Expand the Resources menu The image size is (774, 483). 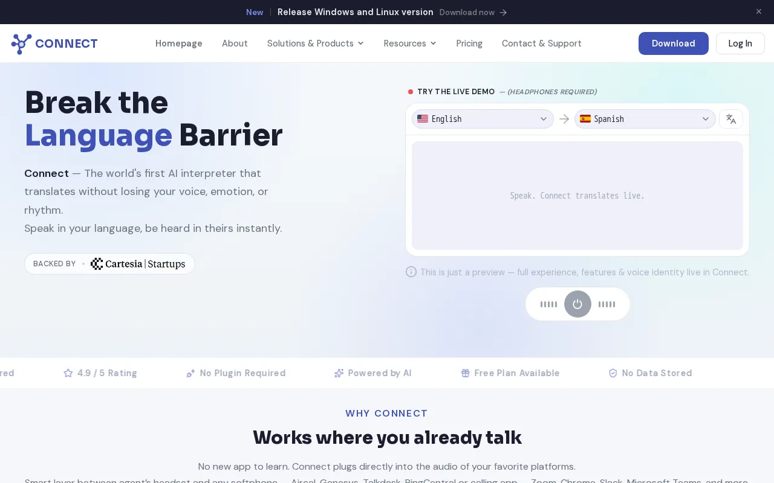coord(410,43)
